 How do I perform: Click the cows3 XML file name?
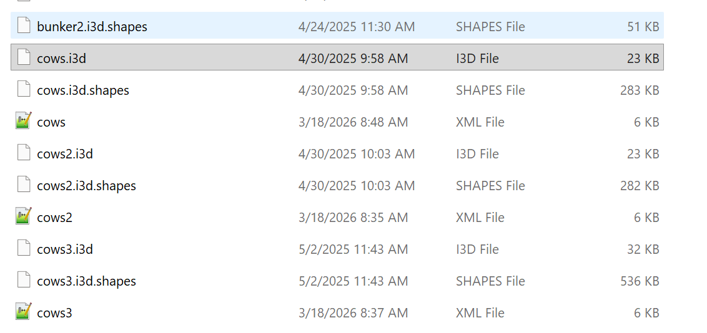coord(54,313)
